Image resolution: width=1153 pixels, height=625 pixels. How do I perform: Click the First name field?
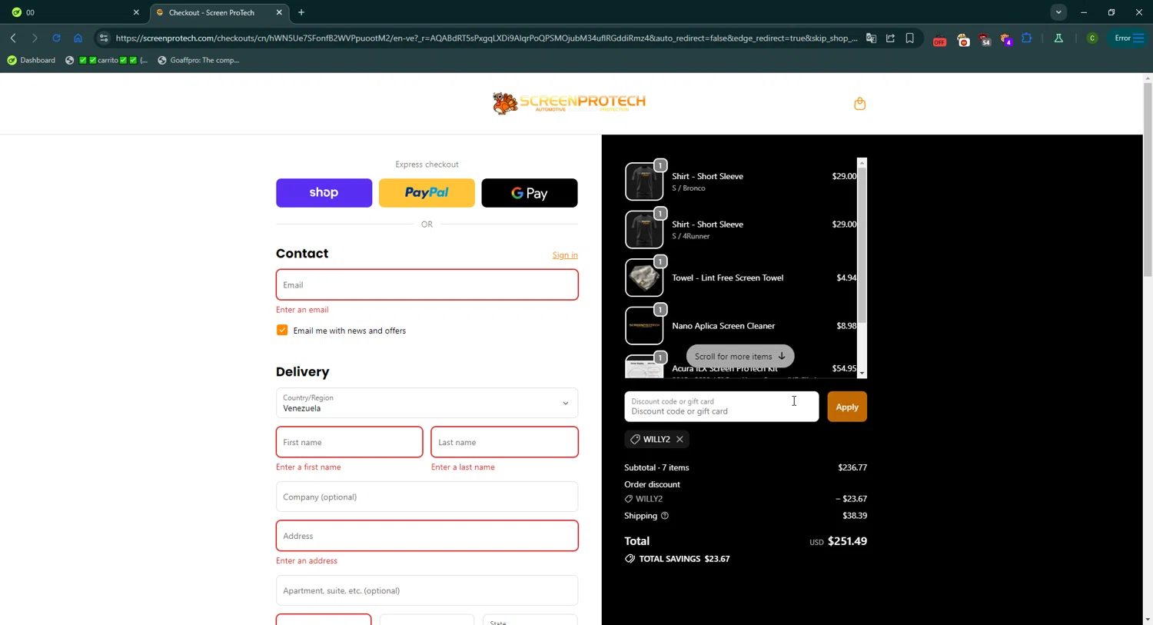(x=349, y=442)
